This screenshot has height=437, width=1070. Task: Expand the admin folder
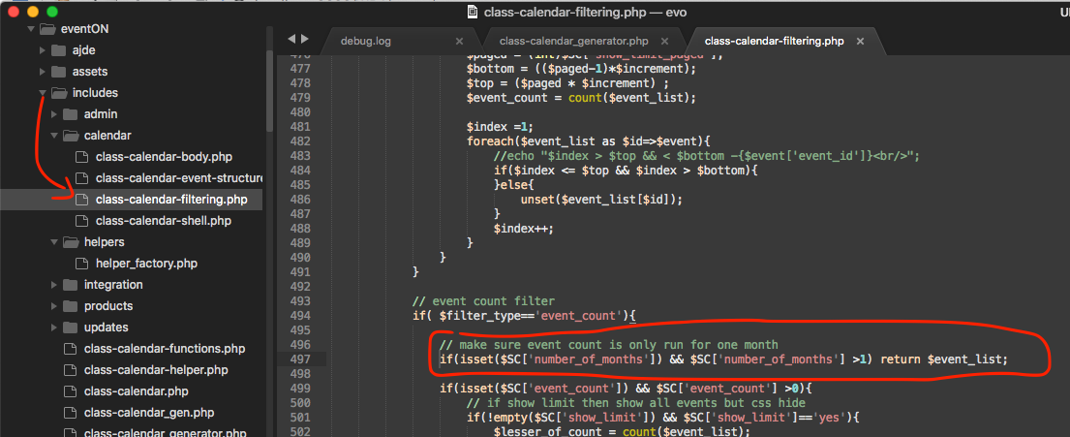(x=54, y=114)
